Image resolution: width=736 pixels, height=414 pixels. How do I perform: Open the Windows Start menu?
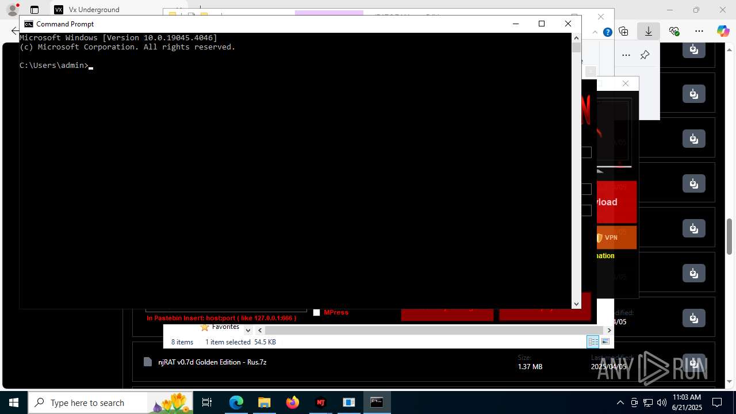[x=14, y=402]
